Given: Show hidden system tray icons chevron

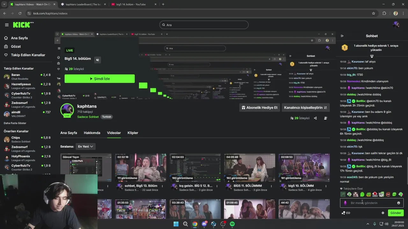Looking at the screenshot, I should [368, 224].
